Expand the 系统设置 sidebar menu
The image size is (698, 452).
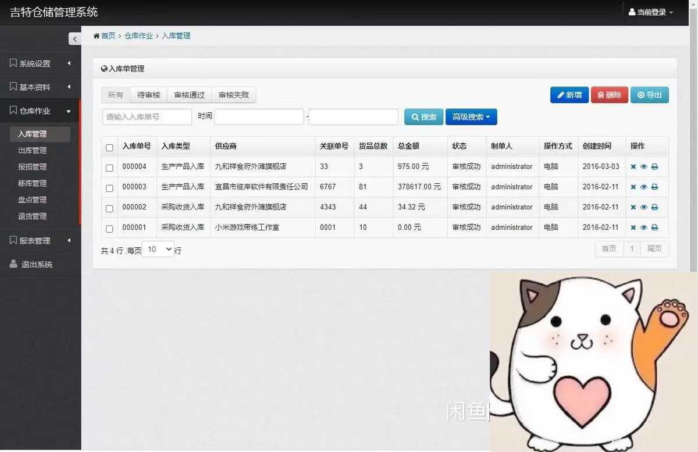pyautogui.click(x=40, y=63)
